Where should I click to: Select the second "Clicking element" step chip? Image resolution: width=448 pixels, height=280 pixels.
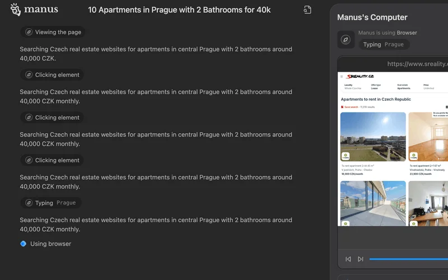coord(52,118)
